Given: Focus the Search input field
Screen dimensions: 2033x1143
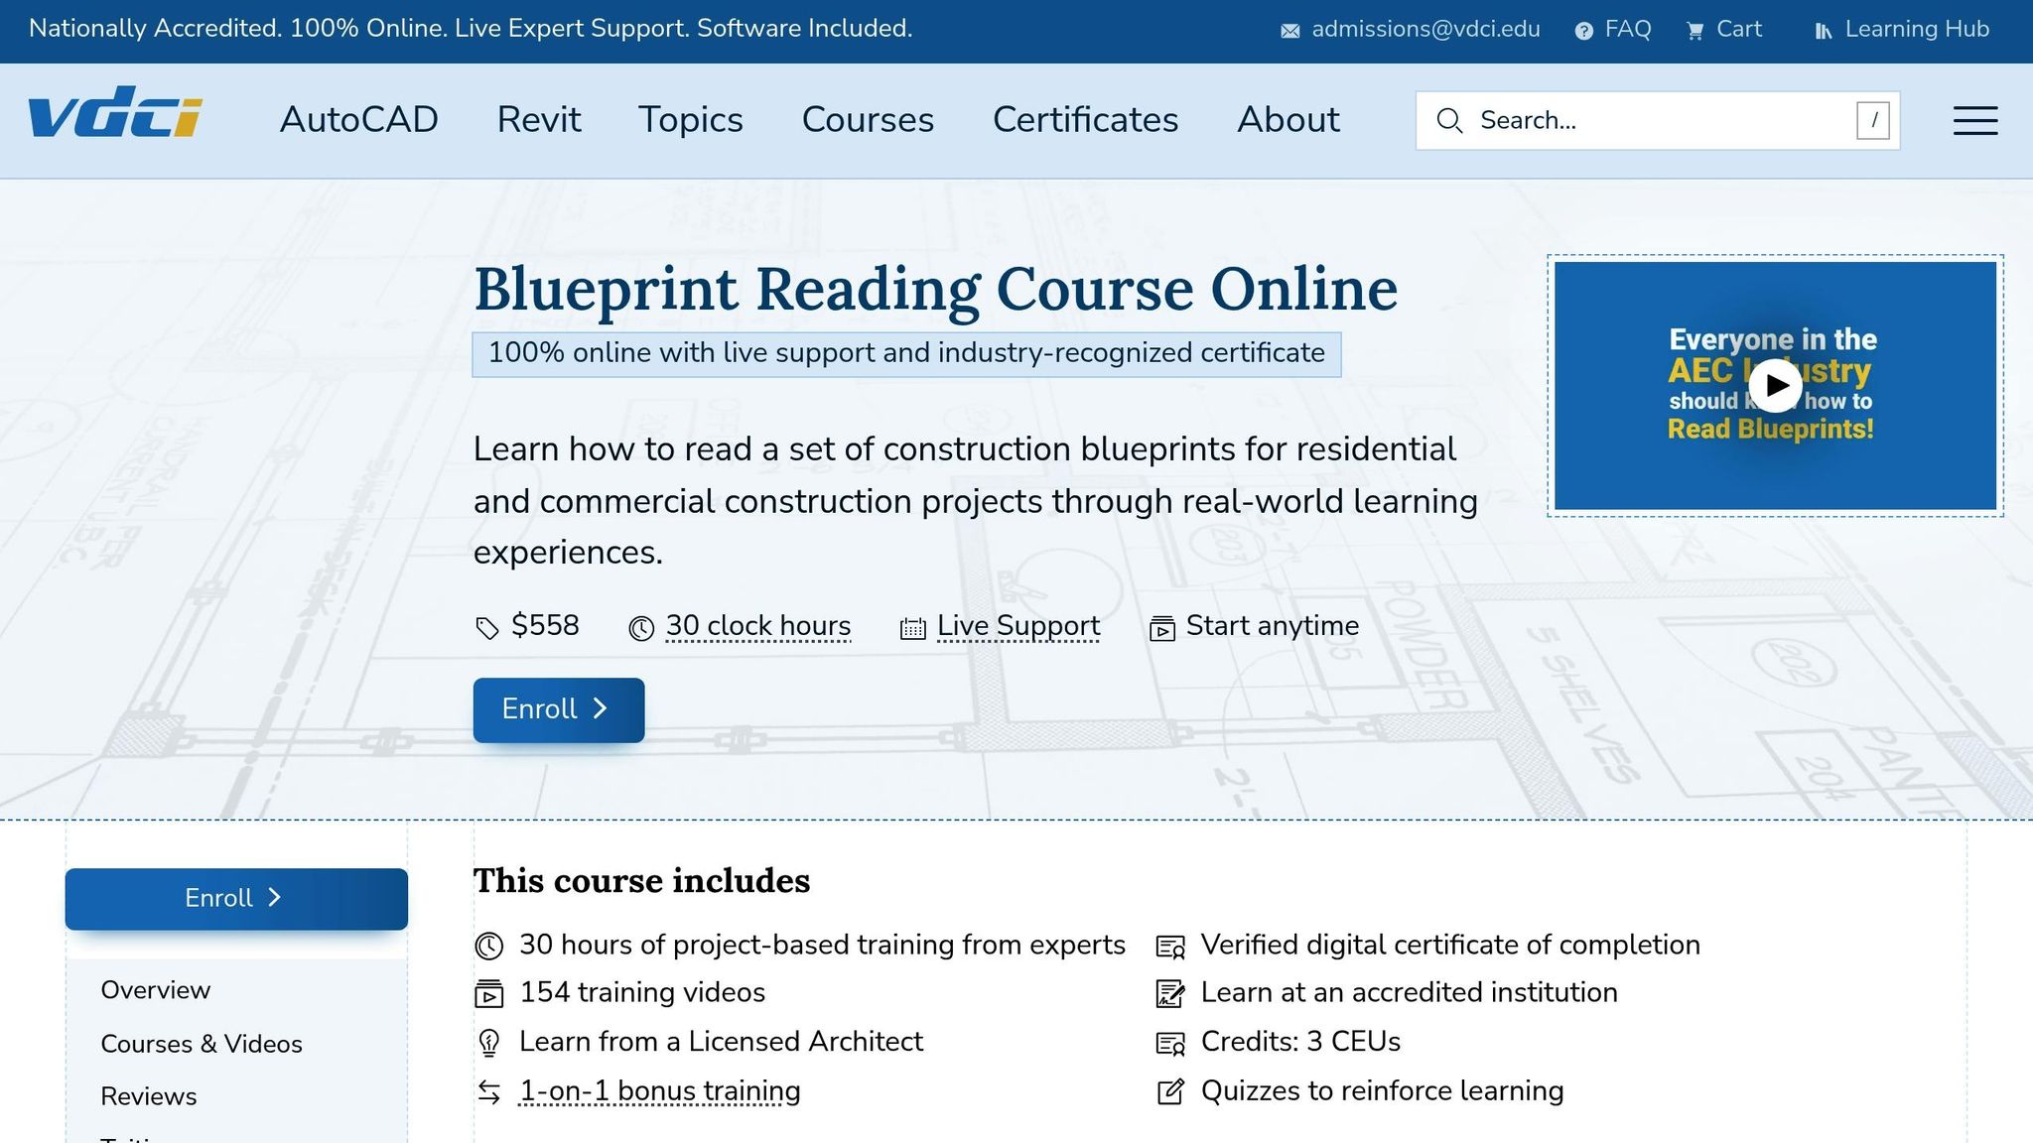Looking at the screenshot, I should point(1658,121).
